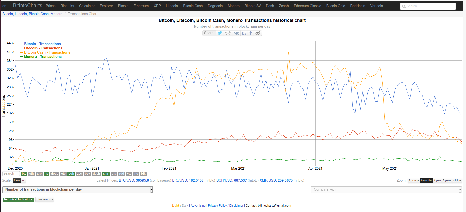
Task: Share the chart via the Weibo icon
Action: pyautogui.click(x=258, y=33)
